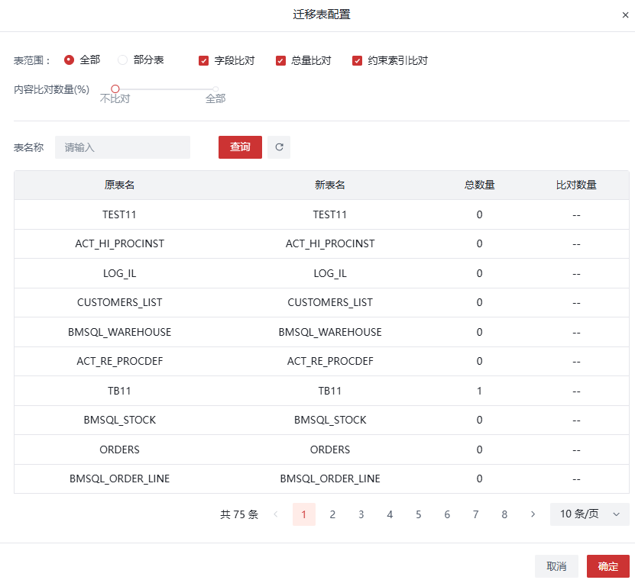Disable the 约束索引比对 checkbox
The image size is (635, 580).
(x=358, y=60)
